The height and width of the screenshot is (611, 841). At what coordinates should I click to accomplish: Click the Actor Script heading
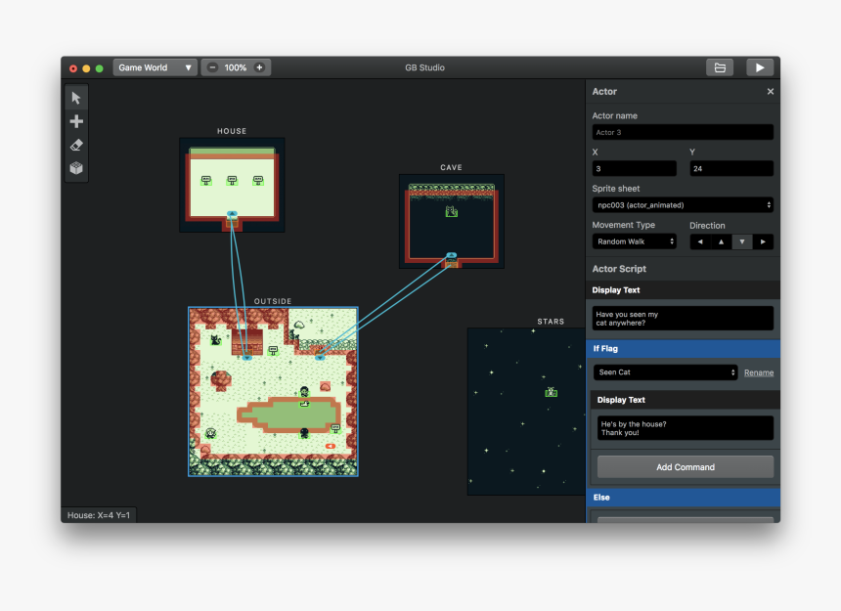[619, 269]
